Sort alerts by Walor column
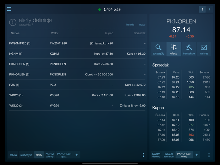Viewport: 220px width, 165px height. click(55, 33)
